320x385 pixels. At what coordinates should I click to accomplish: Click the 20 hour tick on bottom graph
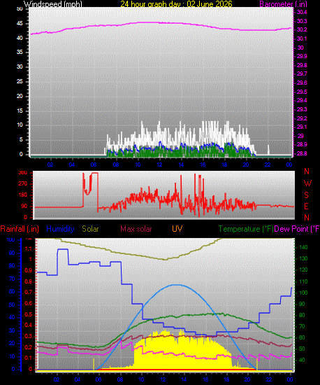click(247, 379)
